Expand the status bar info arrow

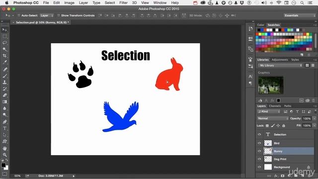pos(74,176)
